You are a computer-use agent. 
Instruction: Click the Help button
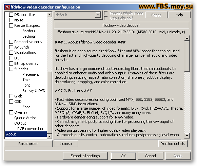tap(179, 15)
